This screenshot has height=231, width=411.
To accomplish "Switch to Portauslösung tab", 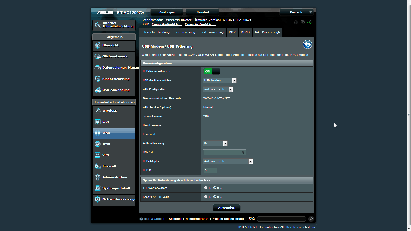I will click(x=185, y=32).
